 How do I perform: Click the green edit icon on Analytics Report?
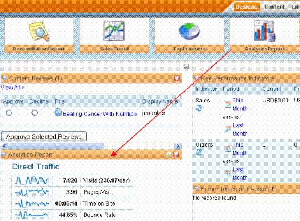[x=169, y=155]
